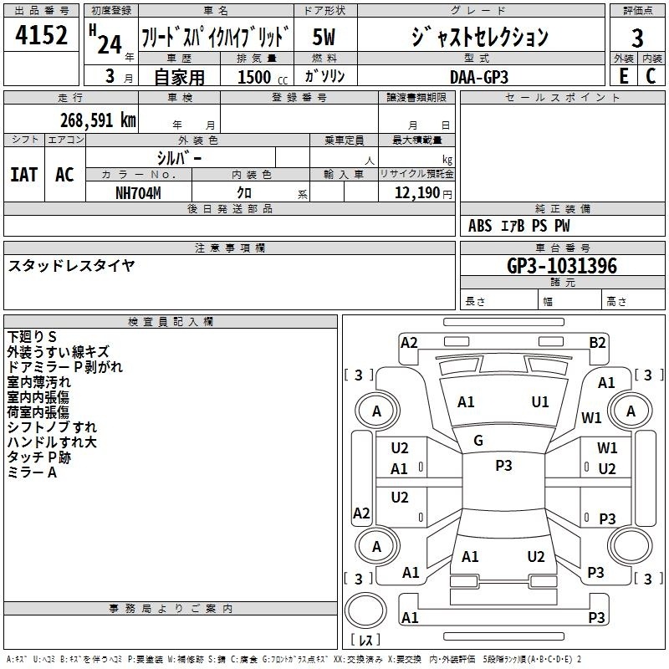Select the スタッドレスタイヤ note text

pyautogui.click(x=71, y=266)
